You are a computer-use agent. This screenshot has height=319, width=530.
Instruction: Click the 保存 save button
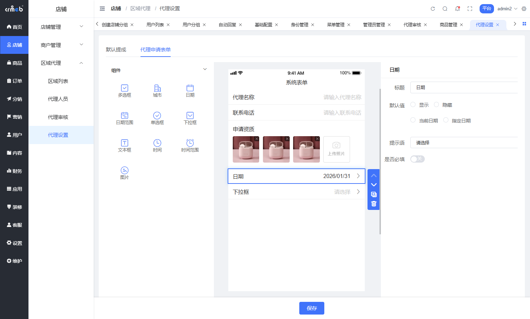[311, 308]
